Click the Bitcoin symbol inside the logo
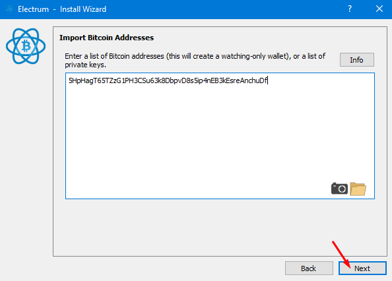 26,46
